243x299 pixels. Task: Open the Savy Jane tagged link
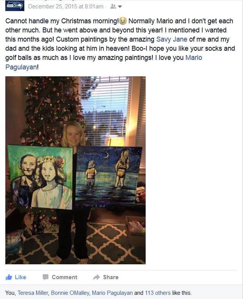pos(172,39)
